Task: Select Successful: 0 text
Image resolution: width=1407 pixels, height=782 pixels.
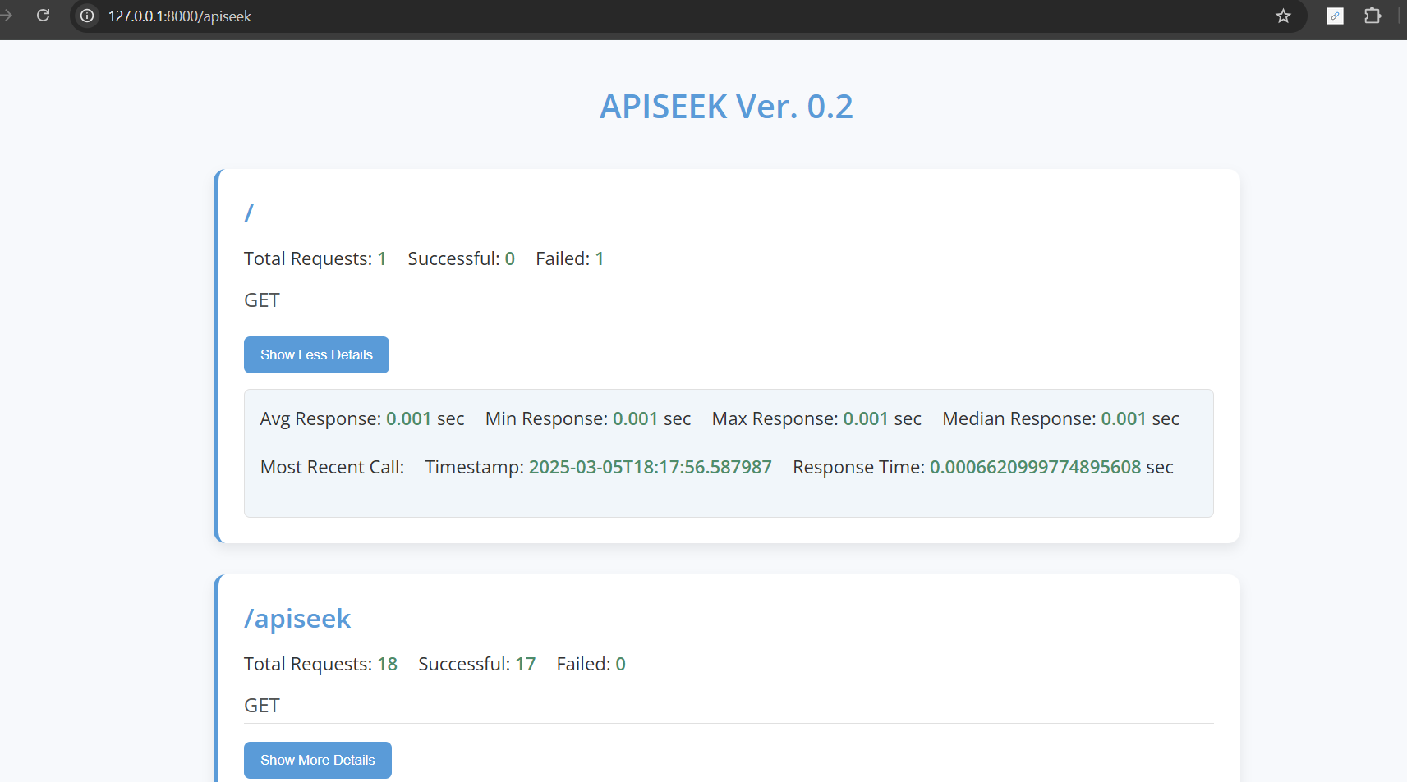Action: pos(462,258)
